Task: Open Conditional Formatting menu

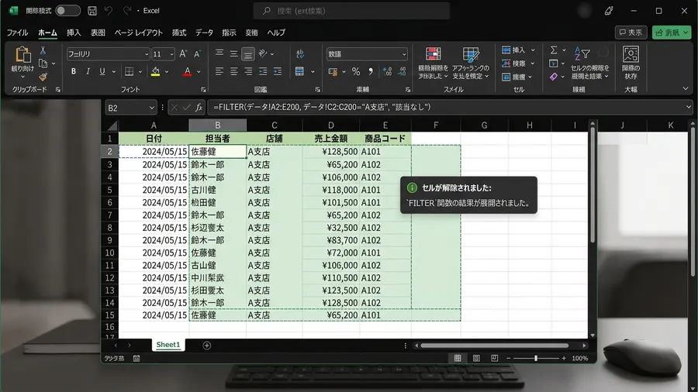Action: (433, 63)
